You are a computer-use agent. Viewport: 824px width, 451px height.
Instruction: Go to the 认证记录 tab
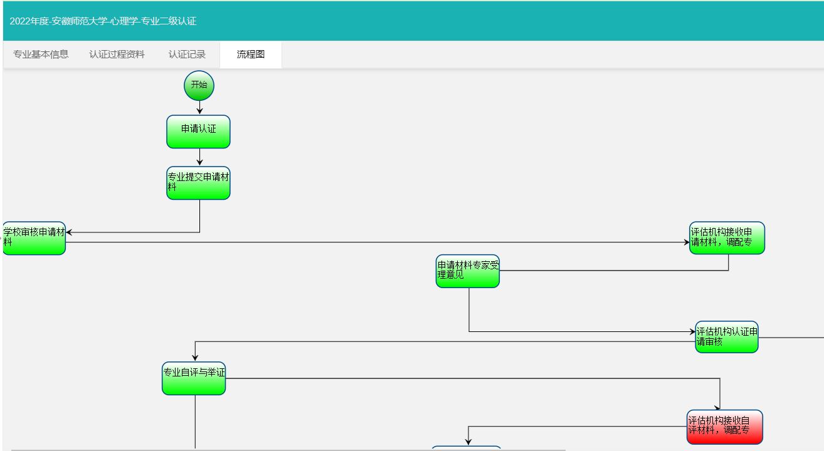[187, 54]
